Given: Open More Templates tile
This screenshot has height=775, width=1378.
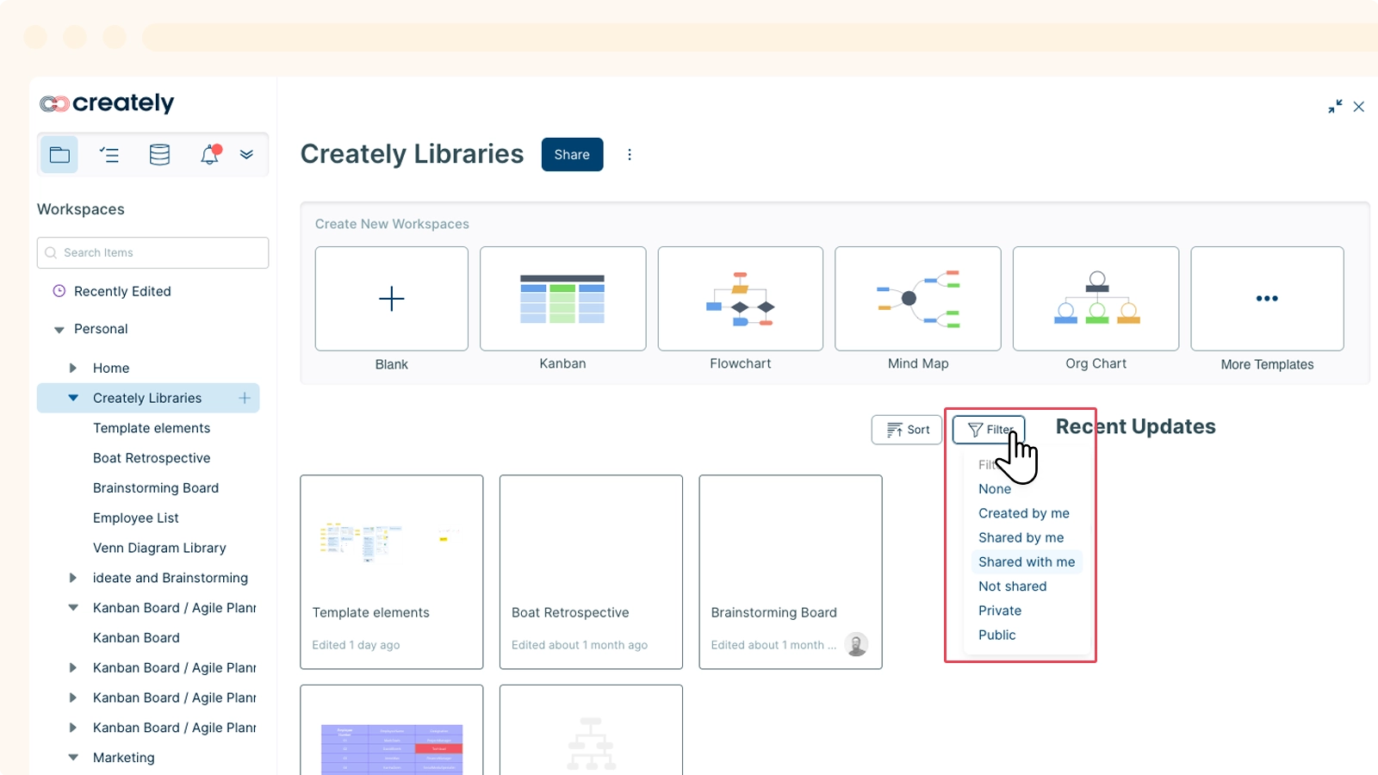Looking at the screenshot, I should click(1267, 299).
